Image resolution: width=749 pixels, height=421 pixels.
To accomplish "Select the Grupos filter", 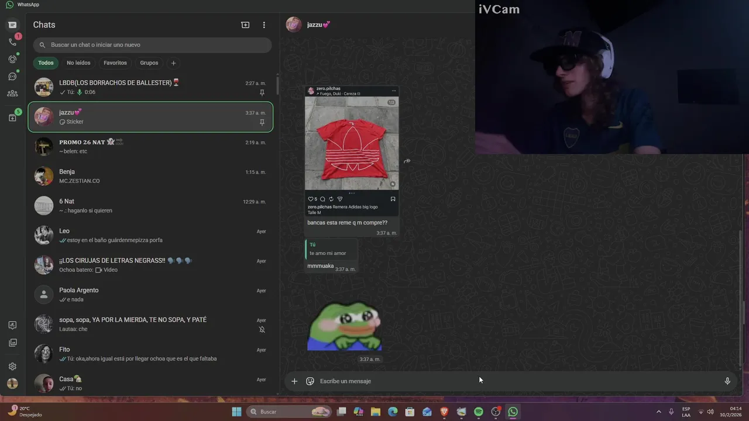I will [149, 63].
